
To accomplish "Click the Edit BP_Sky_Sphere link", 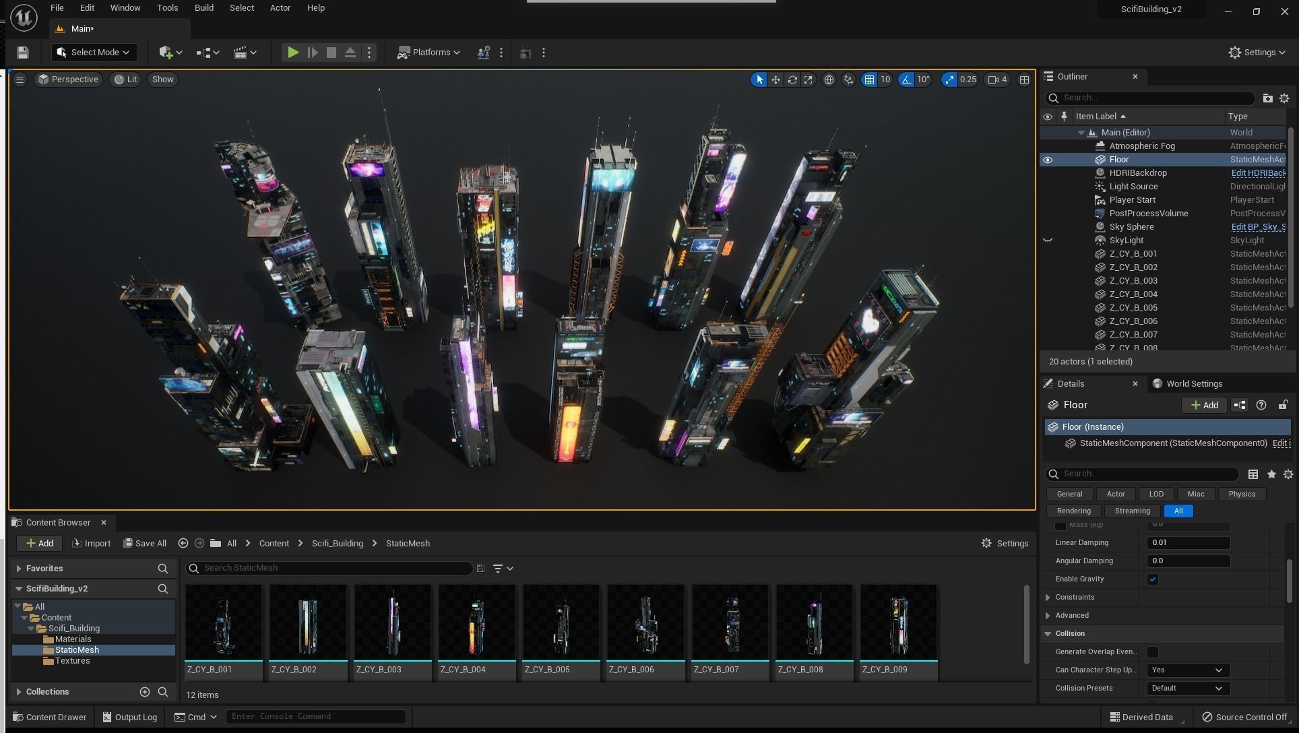I will click(1258, 227).
